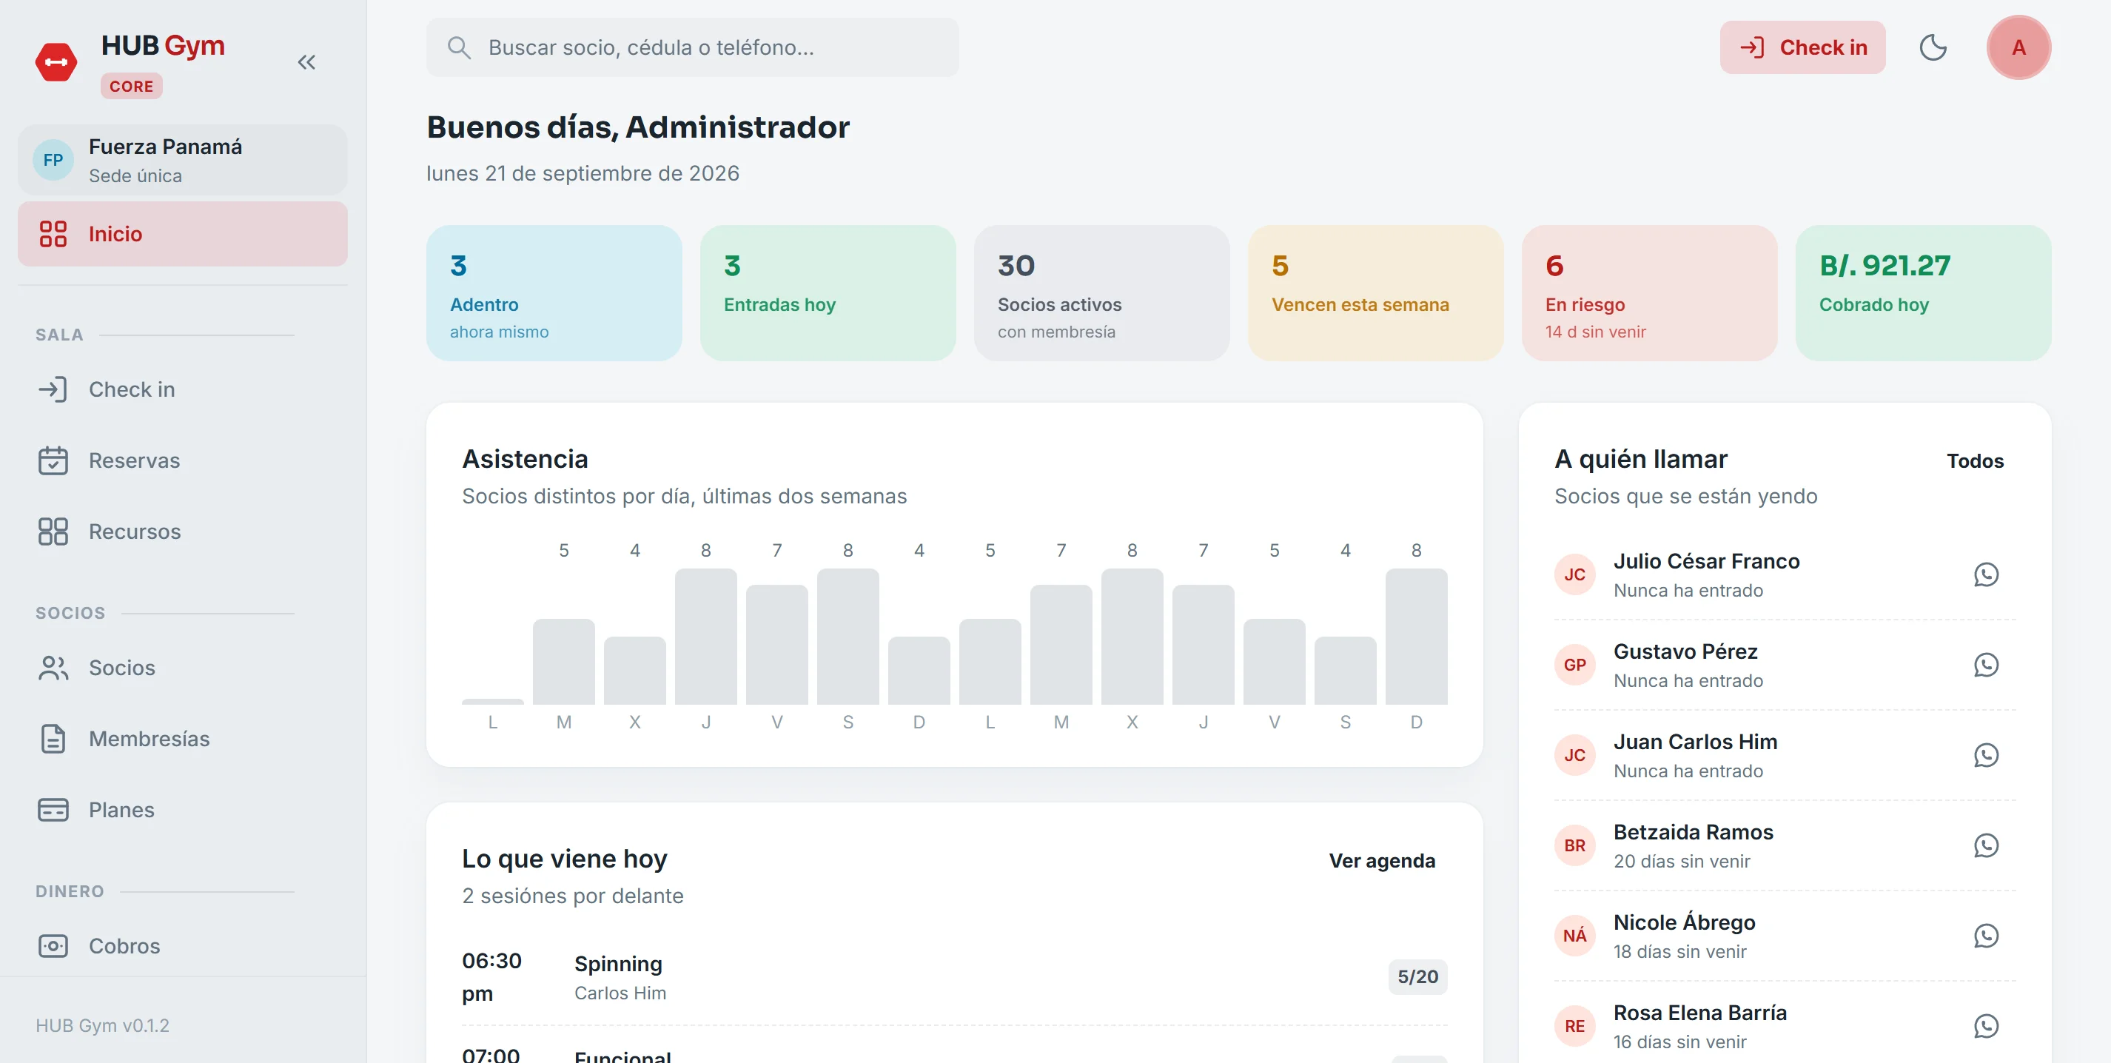Open the Socios activos stat card
This screenshot has width=2111, height=1063.
pos(1101,293)
